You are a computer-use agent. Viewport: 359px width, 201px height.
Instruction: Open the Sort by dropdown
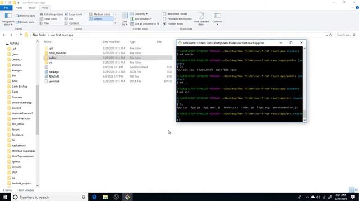coord(125,19)
